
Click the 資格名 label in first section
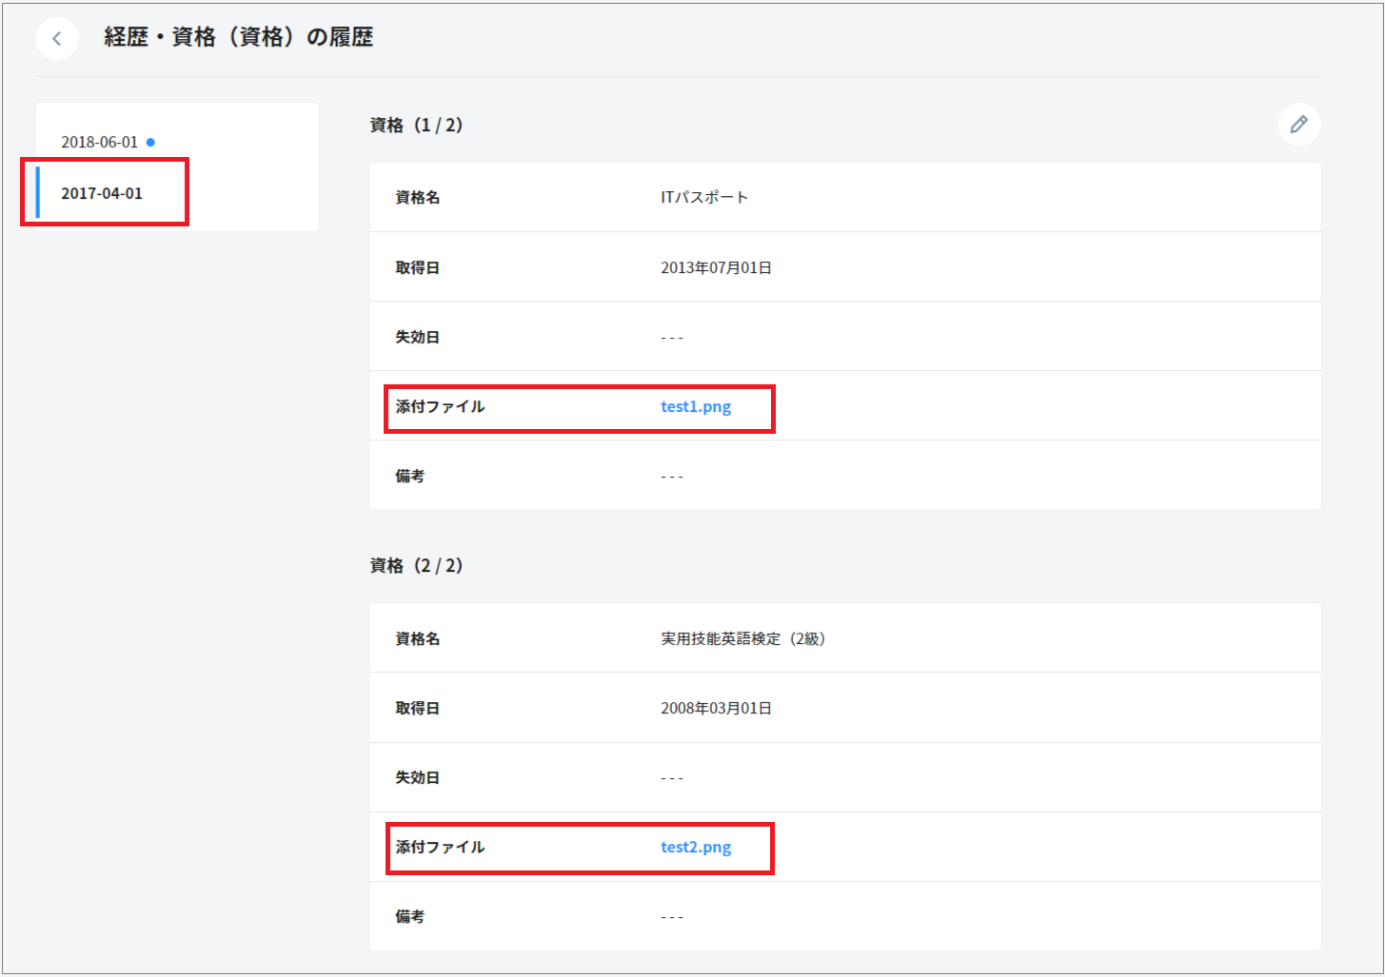click(417, 198)
